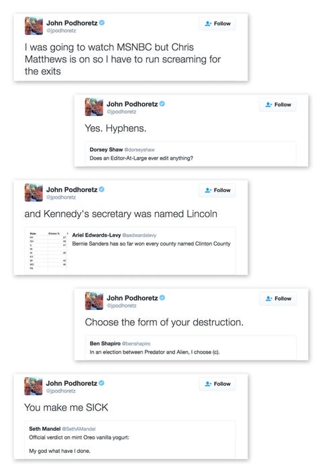Follow from the Kennedy's secretary tweet

217,191
